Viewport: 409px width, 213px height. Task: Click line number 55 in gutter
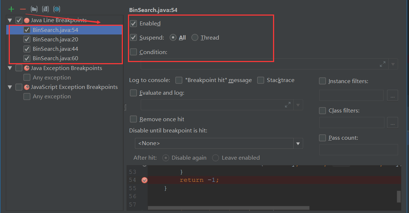[x=133, y=188]
